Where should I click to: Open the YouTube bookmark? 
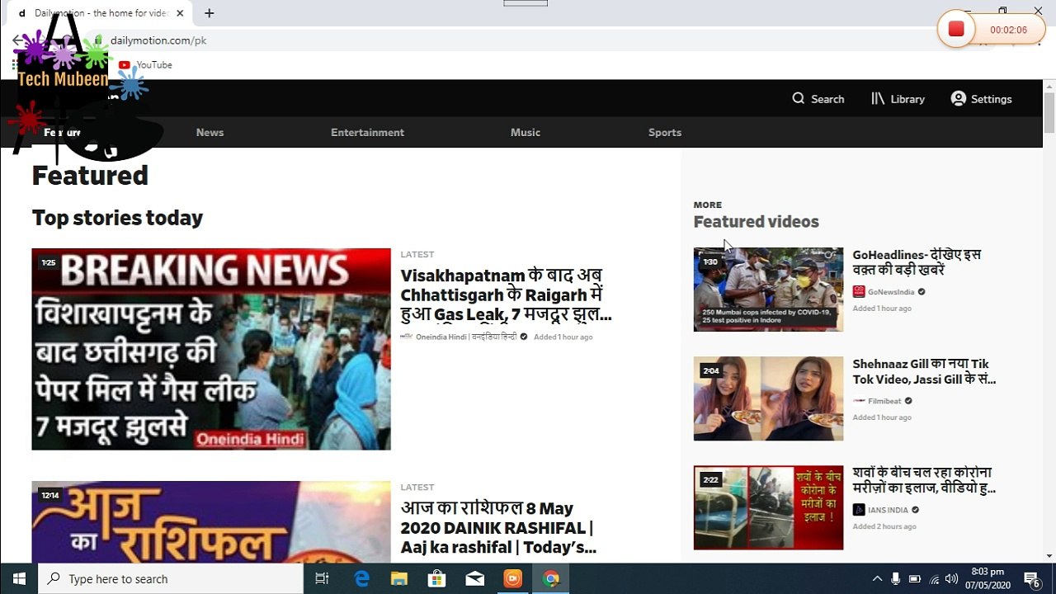145,65
